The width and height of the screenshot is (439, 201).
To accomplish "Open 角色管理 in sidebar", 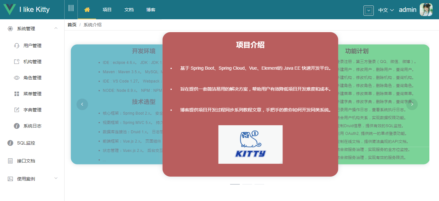I will pos(32,78).
